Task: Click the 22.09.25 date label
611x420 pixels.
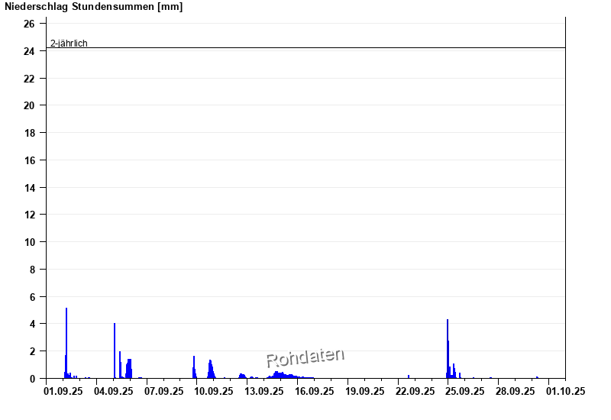Action: [415, 391]
